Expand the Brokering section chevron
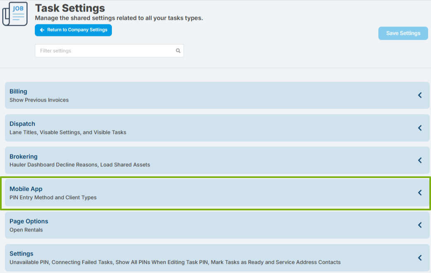The width and height of the screenshot is (431, 273). point(420,160)
